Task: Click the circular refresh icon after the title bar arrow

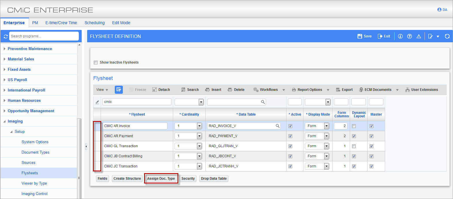Action: pos(447,36)
